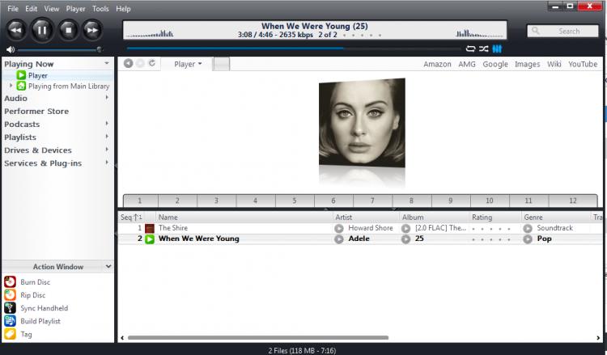
Task: Open the Player view dropdown
Action: (x=188, y=64)
